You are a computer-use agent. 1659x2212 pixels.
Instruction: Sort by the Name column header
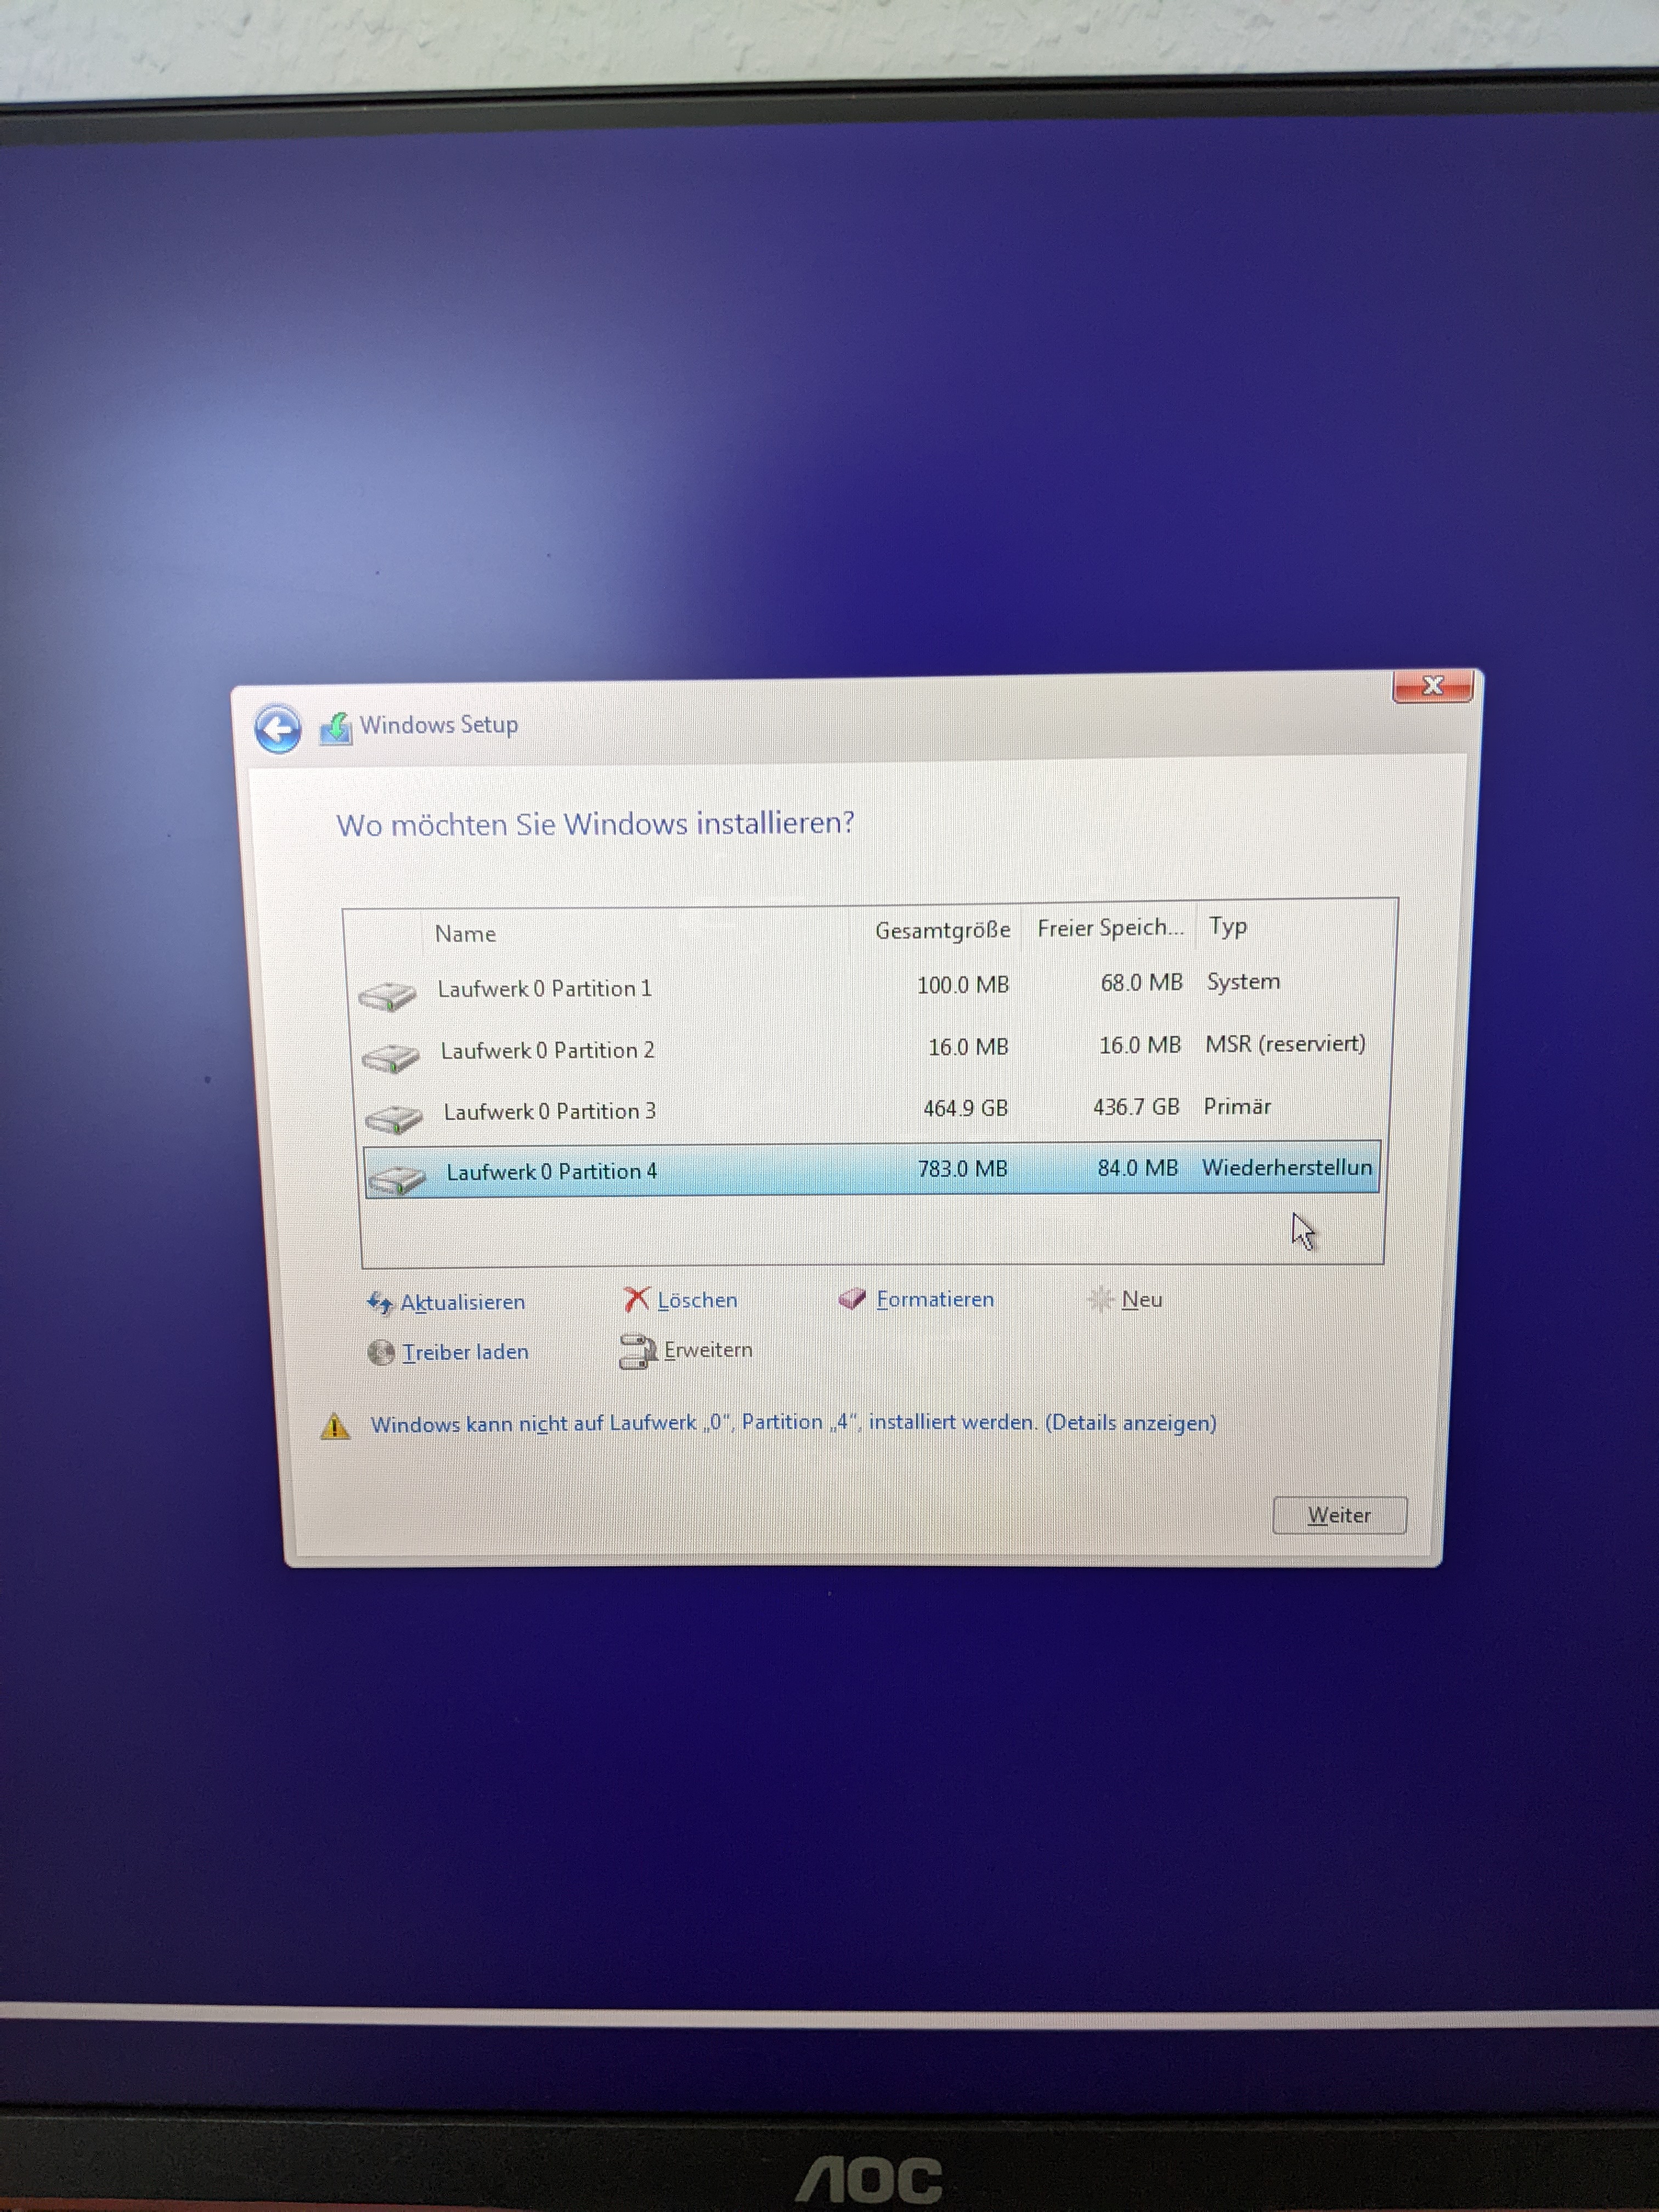pos(466,934)
